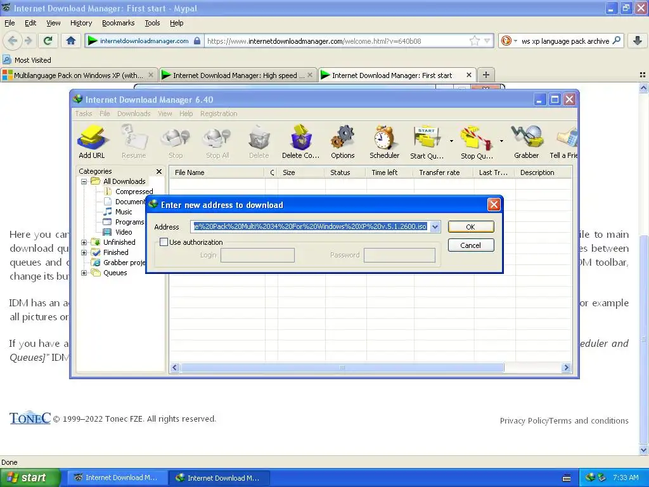Enable the Use authorization checkbox
This screenshot has width=649, height=487.
point(164,242)
